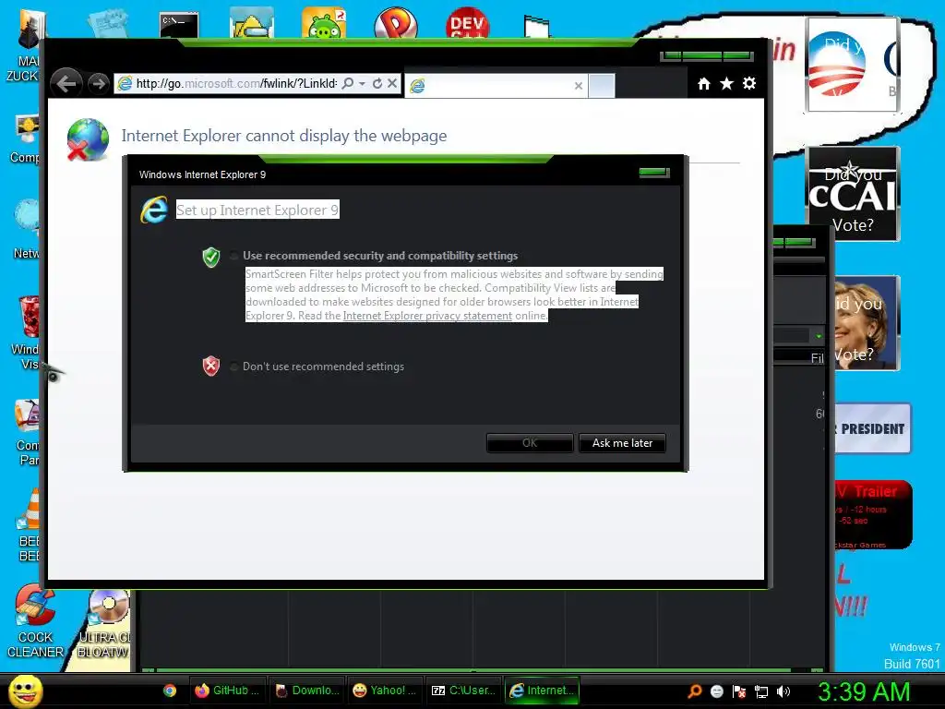Open Favorites via the star icon
The width and height of the screenshot is (945, 709).
click(727, 84)
